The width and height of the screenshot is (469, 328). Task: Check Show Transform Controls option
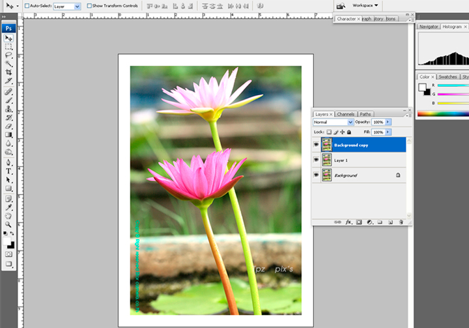point(89,6)
